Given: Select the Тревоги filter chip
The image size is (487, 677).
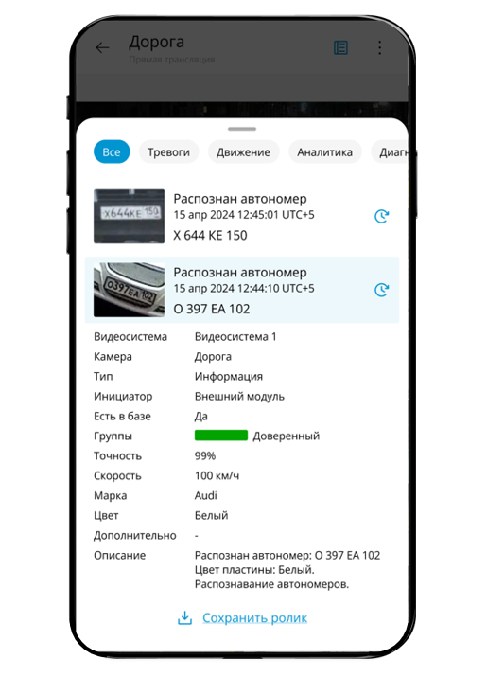Looking at the screenshot, I should click(168, 152).
